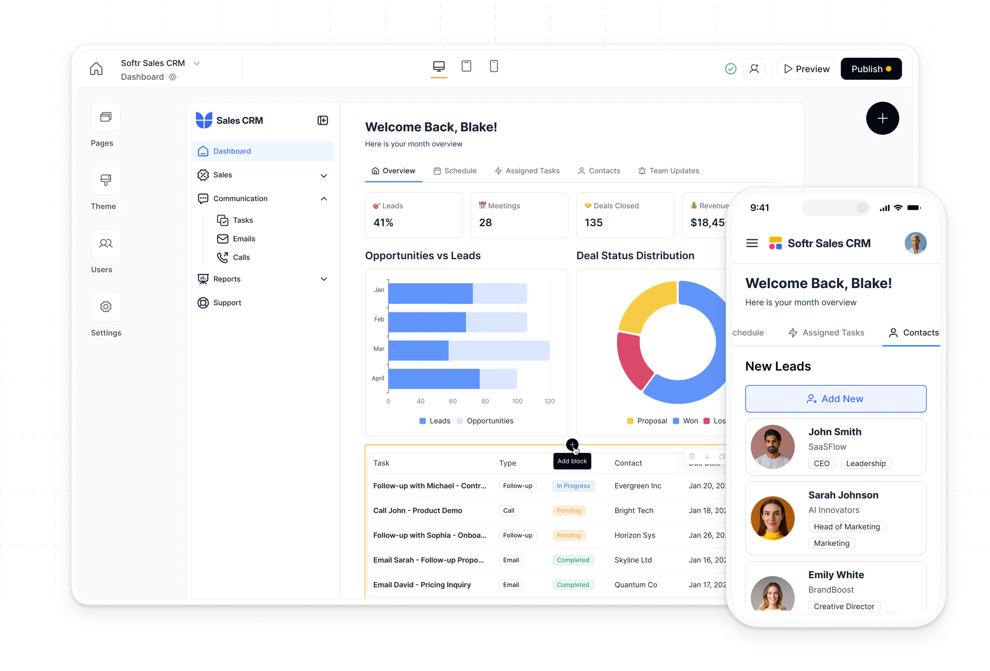The image size is (990, 671).
Task: Open the Dashboard sidebar item
Action: [262, 151]
